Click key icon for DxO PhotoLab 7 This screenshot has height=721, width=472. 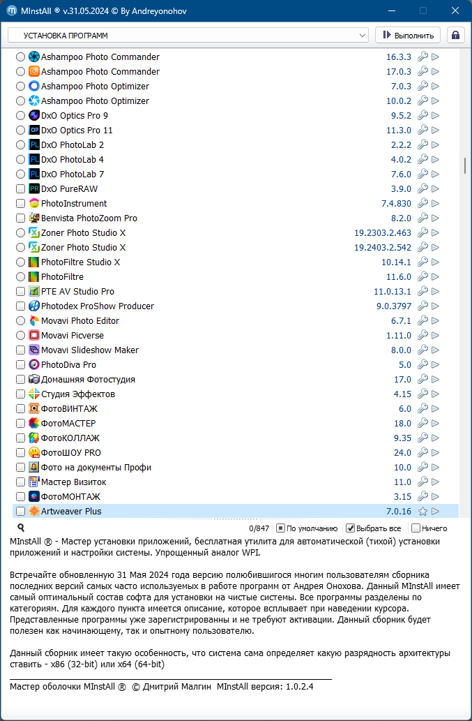coord(423,174)
